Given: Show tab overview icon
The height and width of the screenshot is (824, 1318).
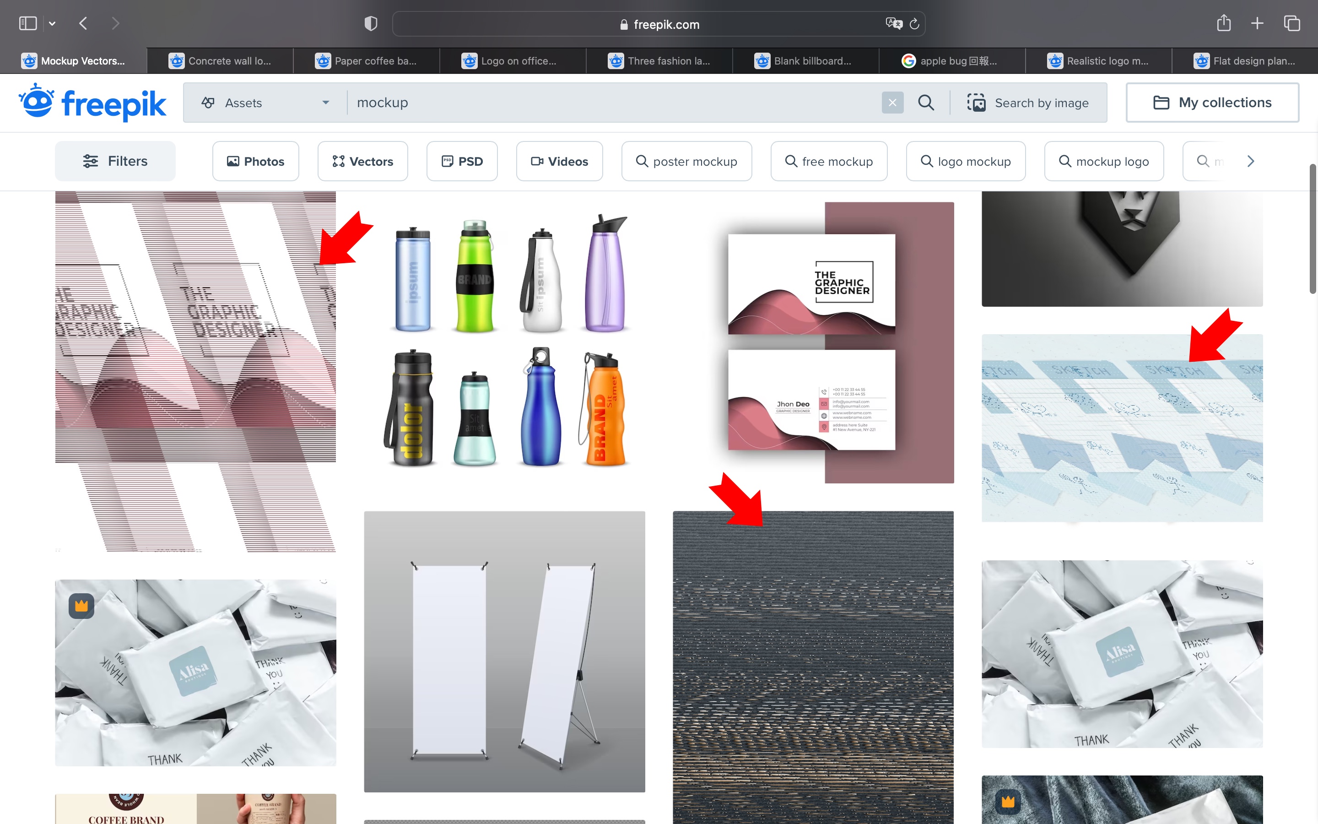Looking at the screenshot, I should (x=1291, y=23).
